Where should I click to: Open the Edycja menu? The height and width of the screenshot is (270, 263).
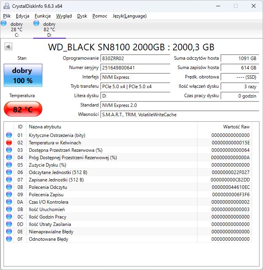23,16
